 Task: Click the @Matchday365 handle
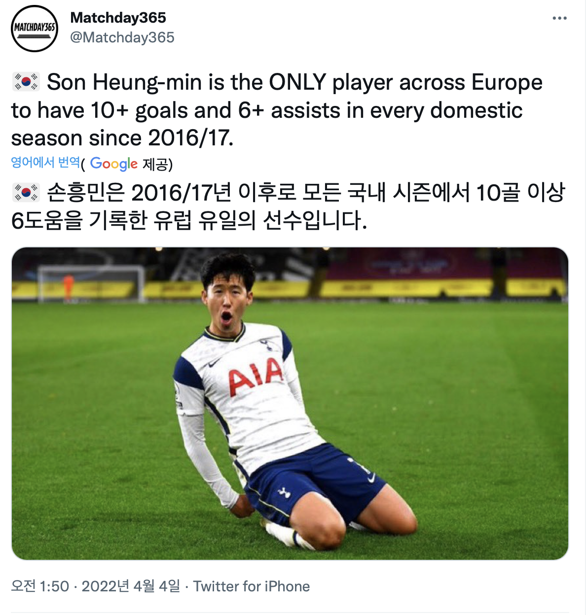tap(122, 37)
